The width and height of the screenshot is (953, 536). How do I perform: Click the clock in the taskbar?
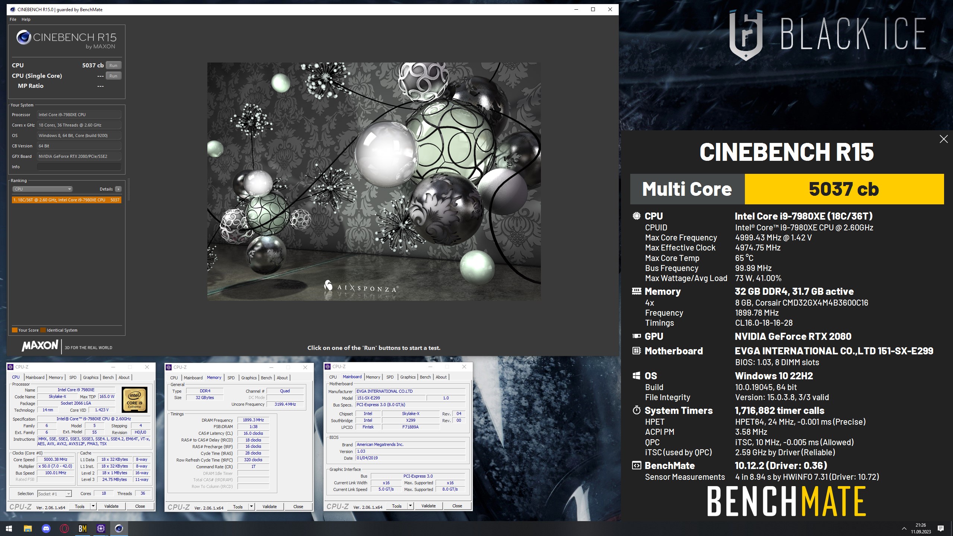coord(921,529)
